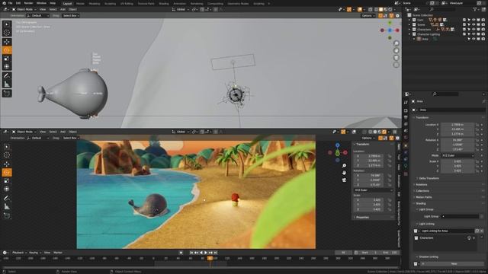Jump to first frame in timeline controls
Screen dimensions: 488x274
coord(191,253)
